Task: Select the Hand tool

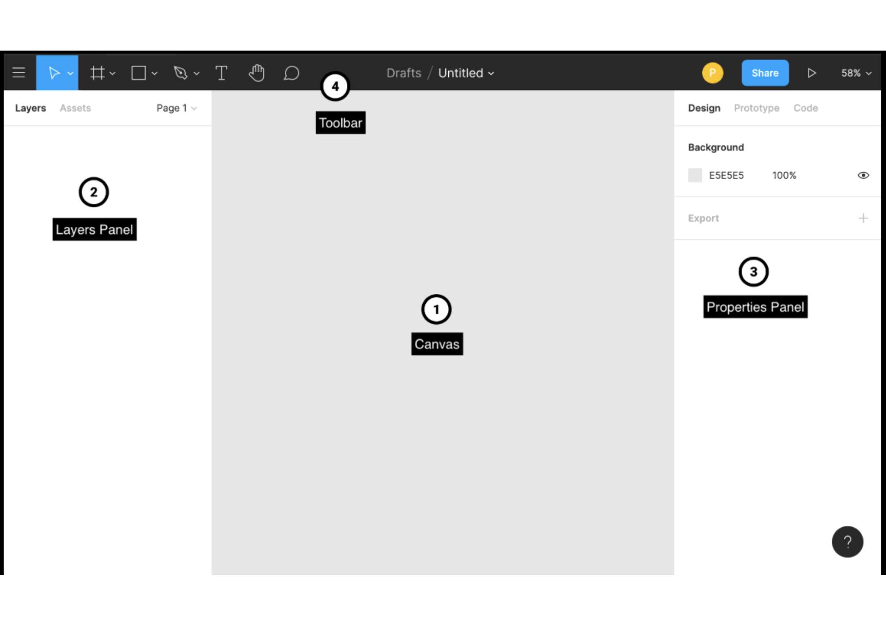Action: pos(256,73)
